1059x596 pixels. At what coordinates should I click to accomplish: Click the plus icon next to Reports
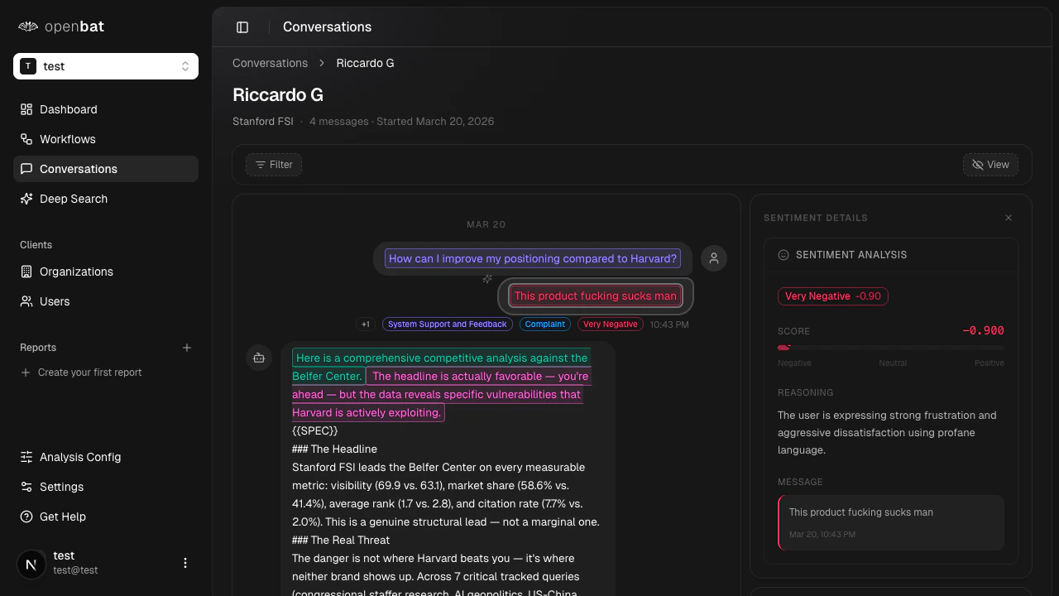click(187, 347)
